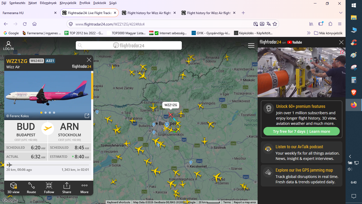Open the Eszközök menu

tap(100, 3)
